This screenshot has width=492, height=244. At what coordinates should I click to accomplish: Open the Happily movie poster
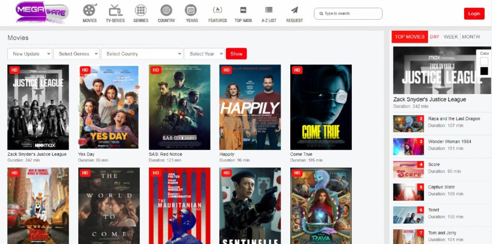[250, 107]
